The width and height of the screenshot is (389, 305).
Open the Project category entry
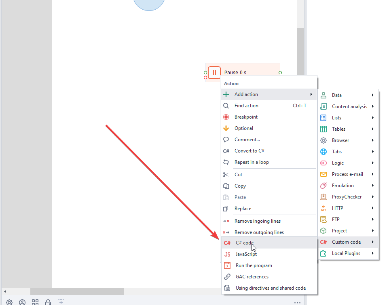tap(348, 231)
